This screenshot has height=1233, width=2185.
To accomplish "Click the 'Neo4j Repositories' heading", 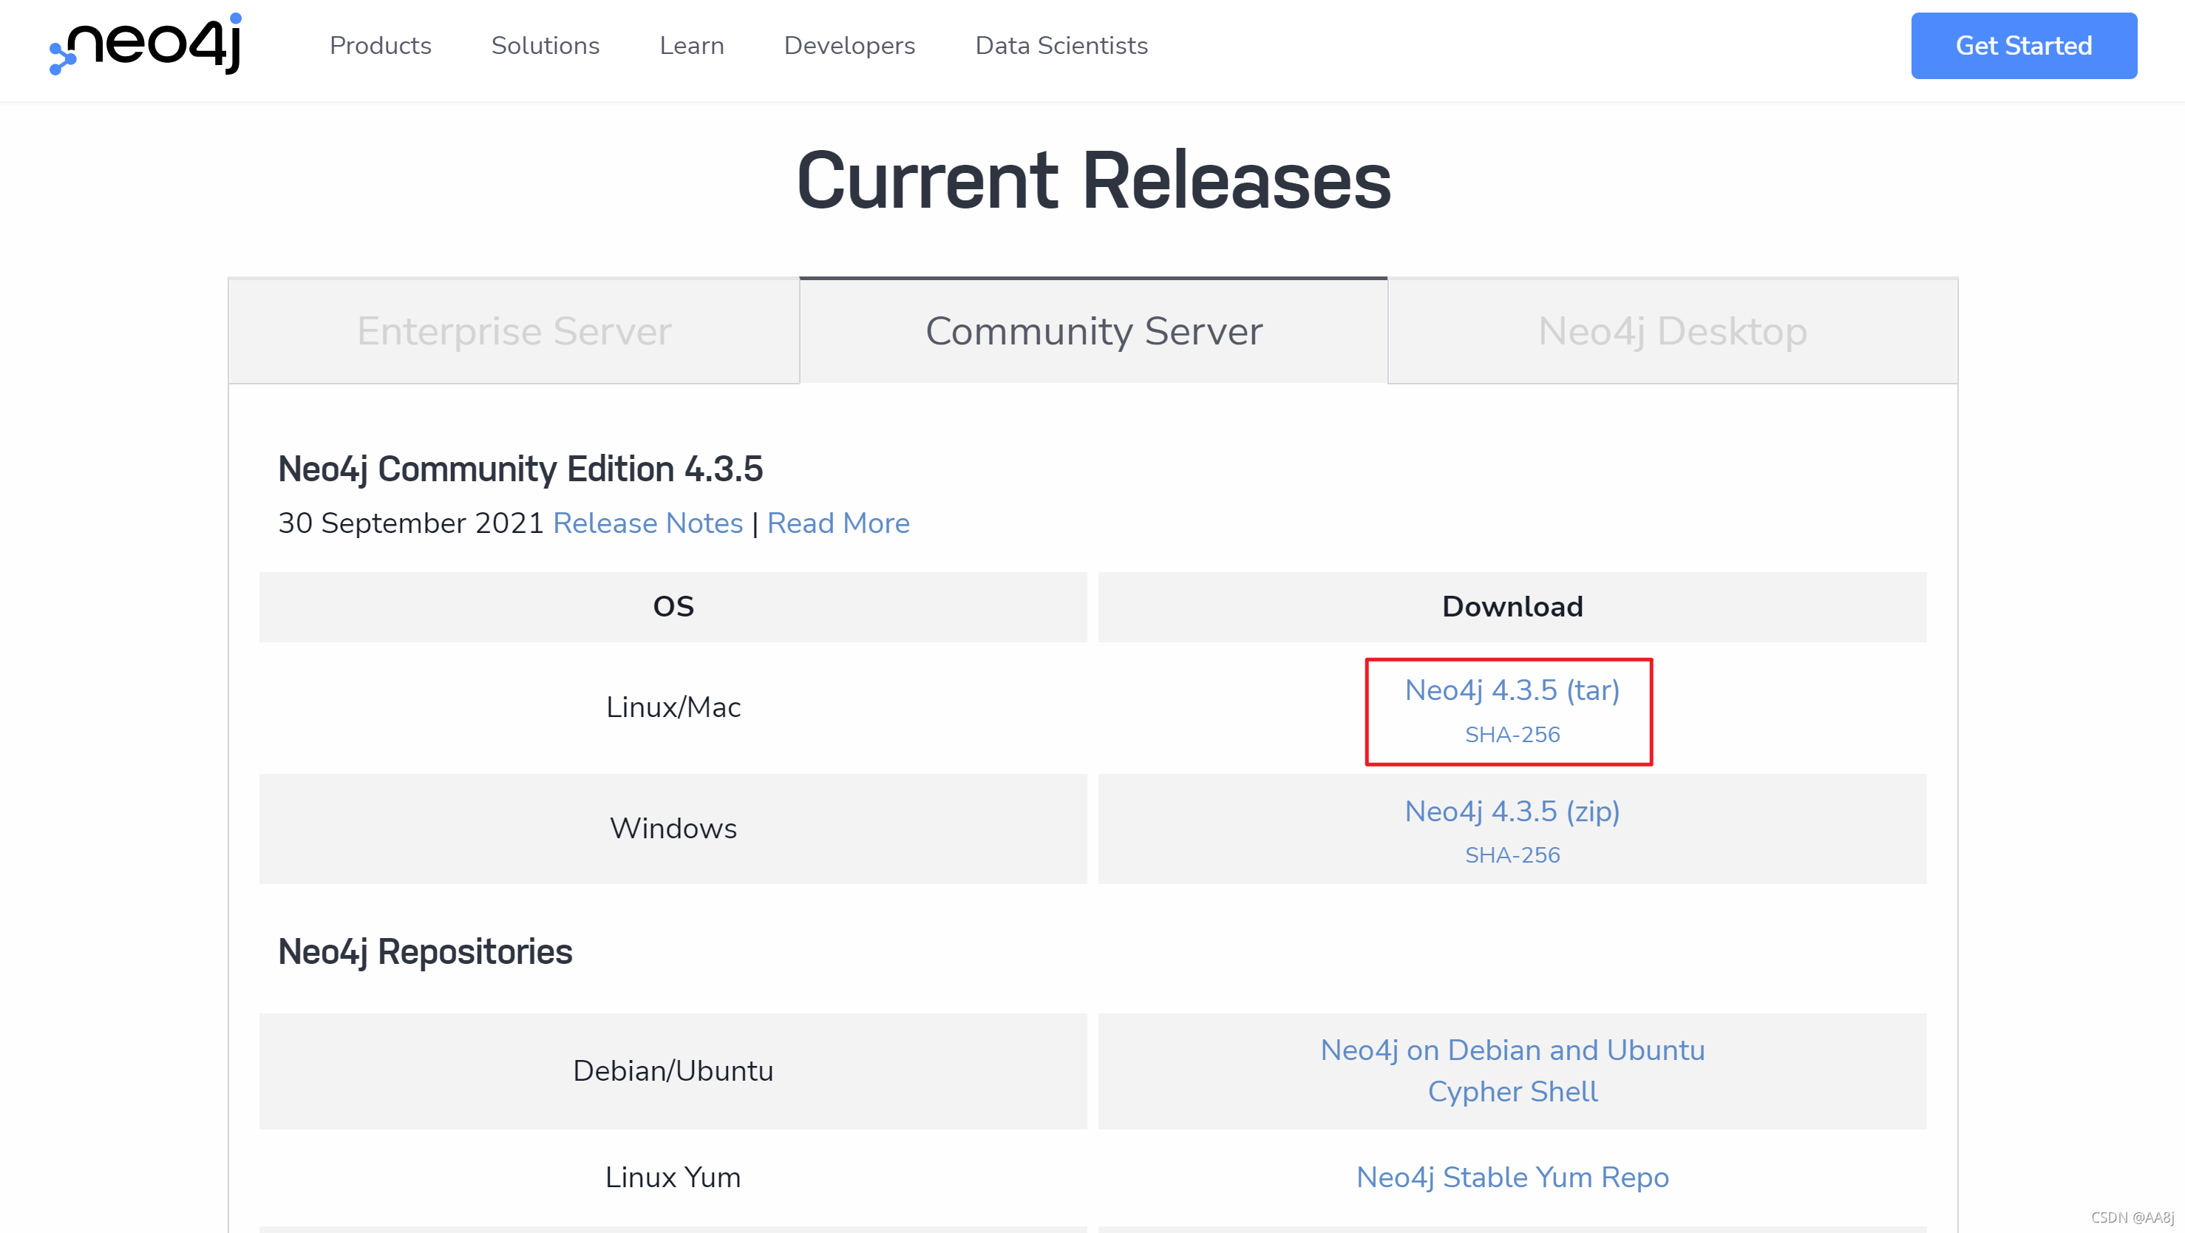I will [425, 951].
